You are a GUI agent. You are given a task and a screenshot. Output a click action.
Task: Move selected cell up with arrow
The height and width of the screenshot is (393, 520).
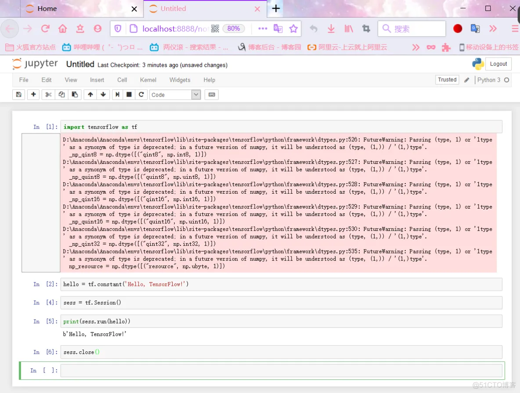pyautogui.click(x=90, y=94)
